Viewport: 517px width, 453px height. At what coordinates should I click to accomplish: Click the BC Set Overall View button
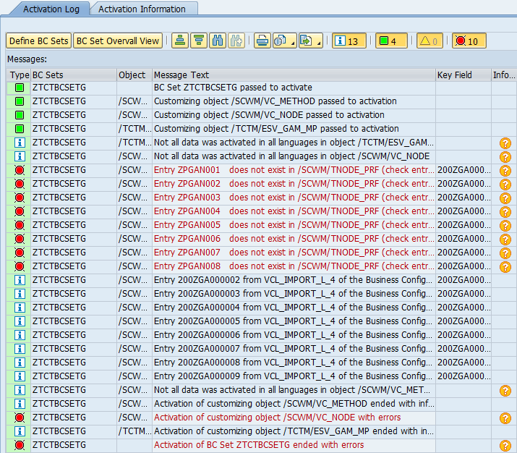[x=118, y=41]
